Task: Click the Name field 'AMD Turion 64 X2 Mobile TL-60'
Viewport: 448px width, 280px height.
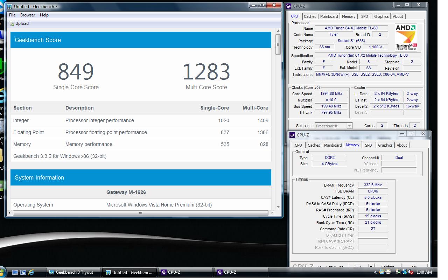Action: [x=351, y=28]
